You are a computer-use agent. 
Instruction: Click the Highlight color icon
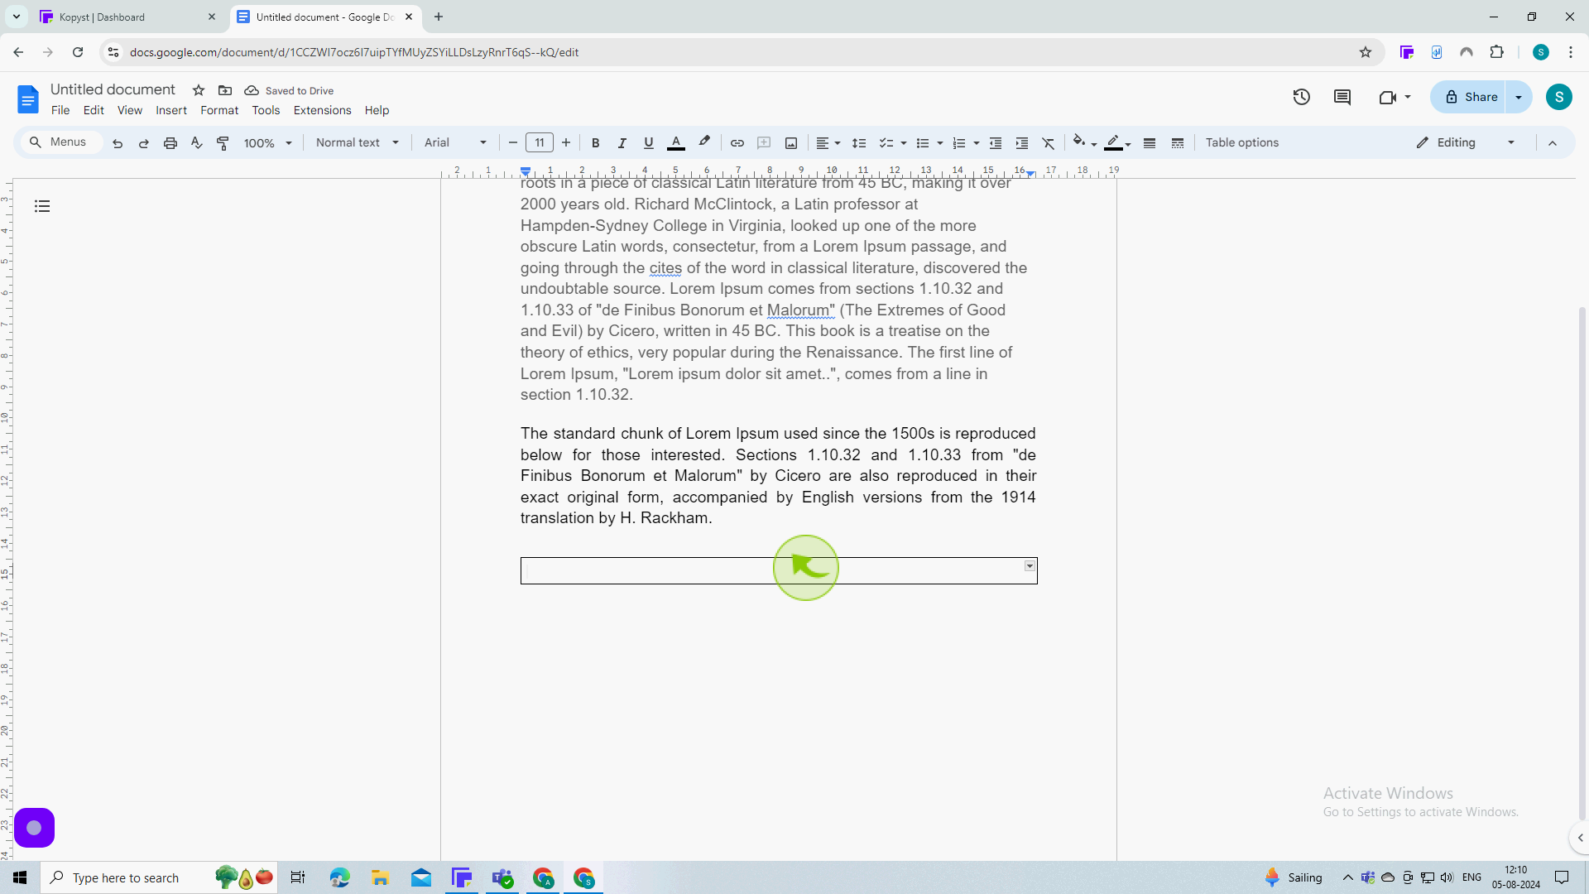click(x=704, y=142)
